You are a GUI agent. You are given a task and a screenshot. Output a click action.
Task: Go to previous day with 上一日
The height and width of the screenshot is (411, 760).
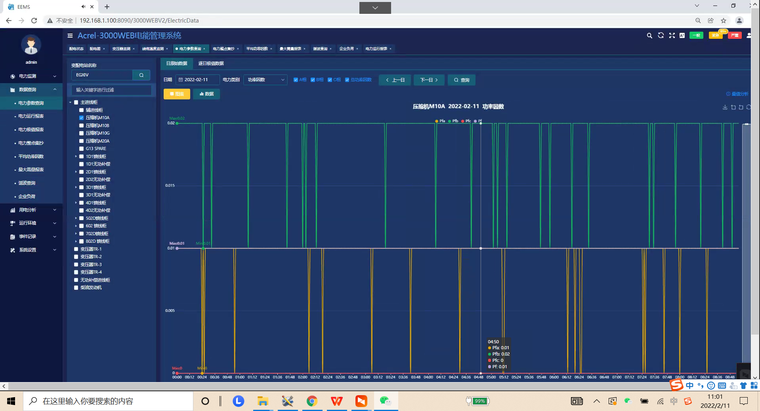(x=395, y=80)
